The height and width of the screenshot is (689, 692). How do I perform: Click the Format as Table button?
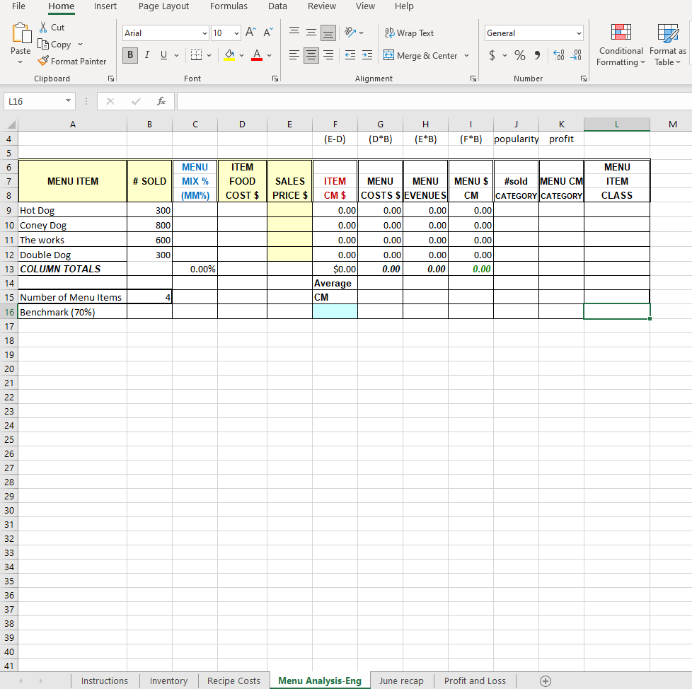click(x=666, y=45)
